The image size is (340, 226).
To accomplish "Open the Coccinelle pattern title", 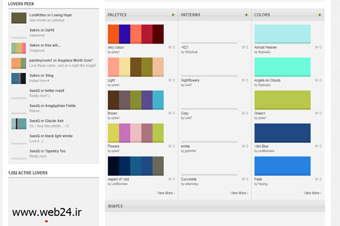I will (189, 179).
